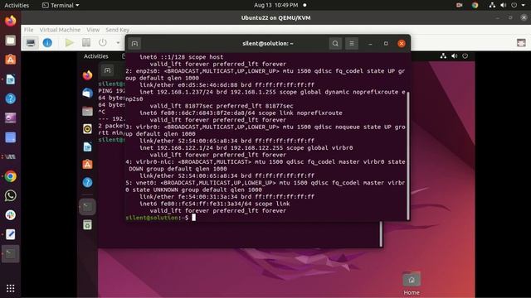Open guest VM power menu icon
The height and width of the screenshot is (298, 531).
(x=465, y=56)
